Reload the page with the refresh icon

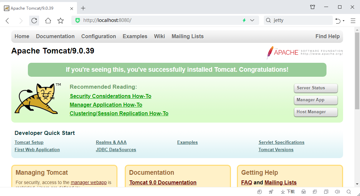[34, 21]
